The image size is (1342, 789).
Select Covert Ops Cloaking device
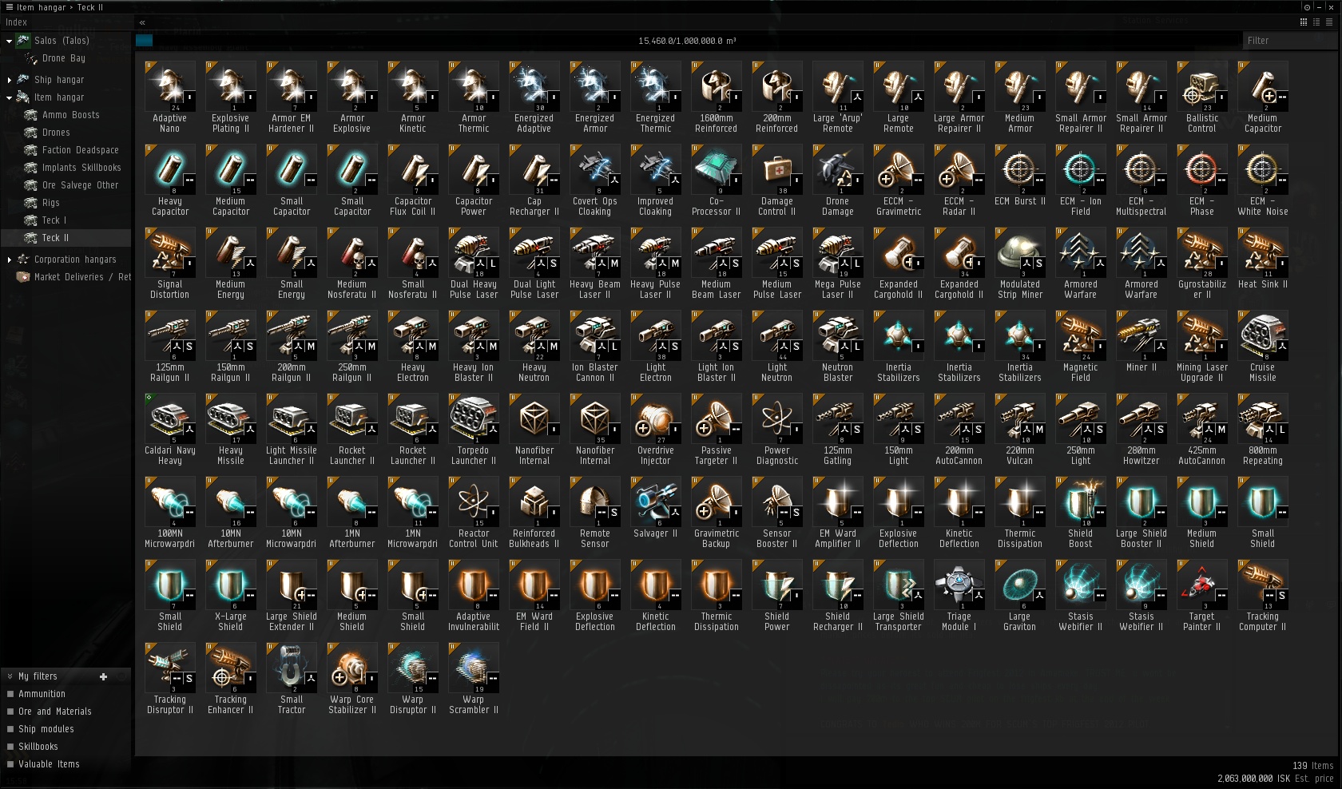point(595,170)
